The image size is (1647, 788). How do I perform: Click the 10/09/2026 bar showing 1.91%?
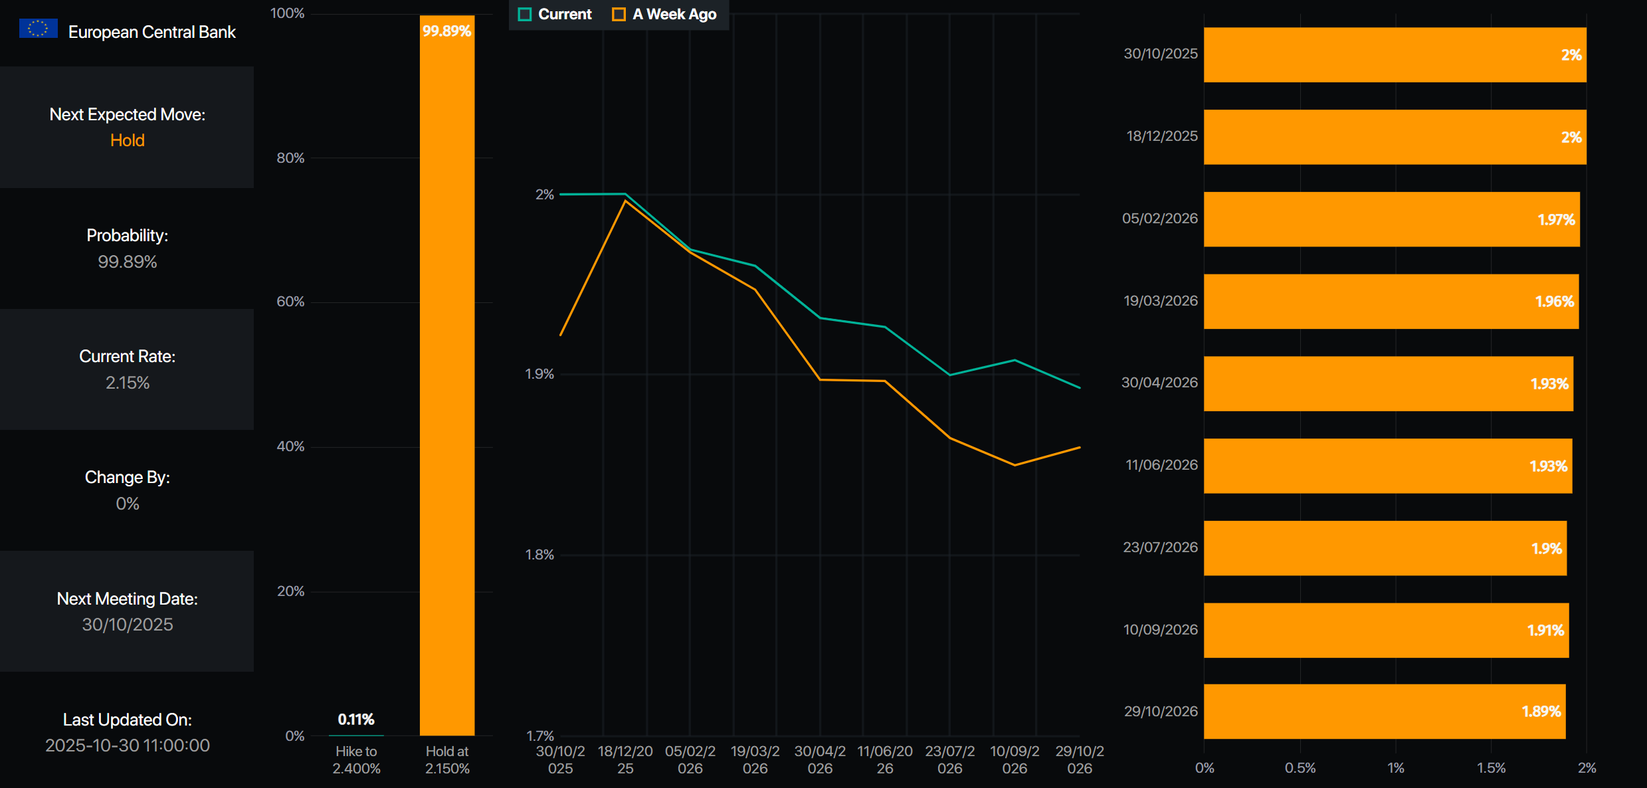pyautogui.click(x=1386, y=630)
